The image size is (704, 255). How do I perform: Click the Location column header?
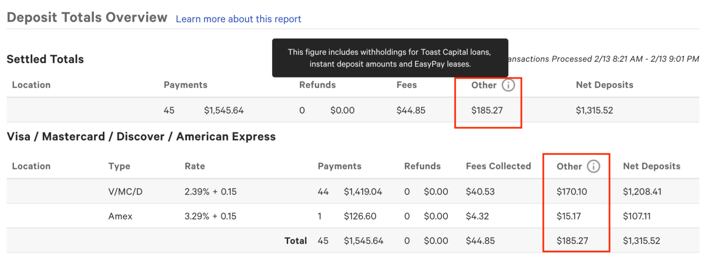coord(31,85)
